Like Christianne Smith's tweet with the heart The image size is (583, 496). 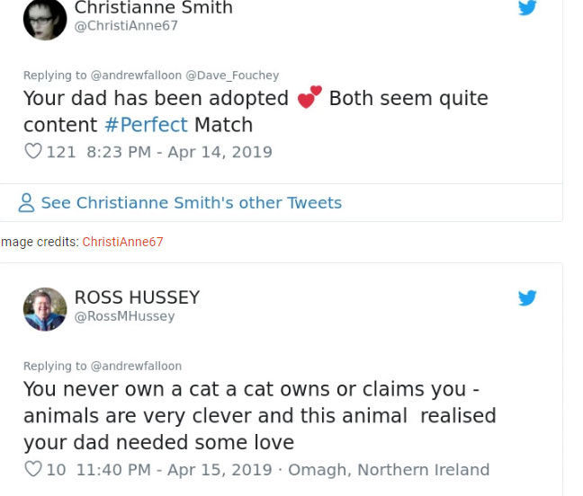(x=32, y=152)
